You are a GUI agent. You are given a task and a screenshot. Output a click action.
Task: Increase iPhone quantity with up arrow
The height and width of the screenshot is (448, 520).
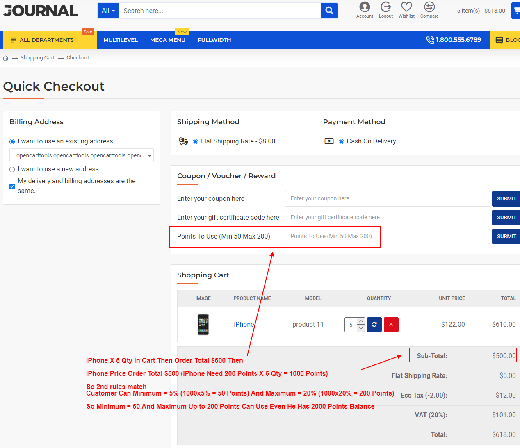click(361, 321)
